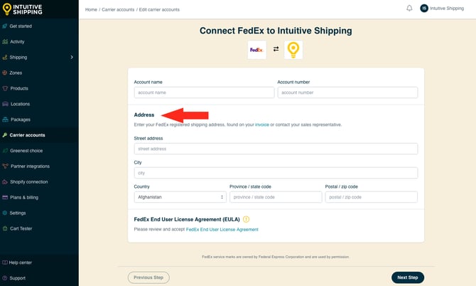Click the Get started sidebar icon
Screen dimensions: 476x286
click(x=5, y=26)
